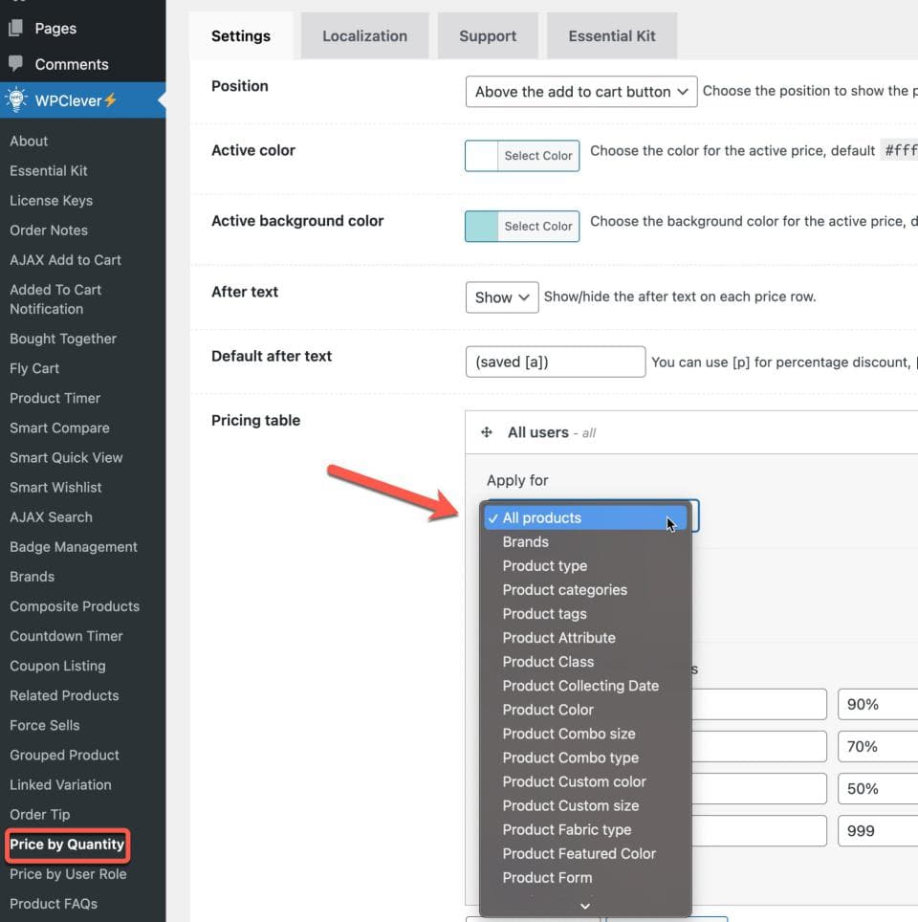Open Price by User Role link

click(68, 874)
